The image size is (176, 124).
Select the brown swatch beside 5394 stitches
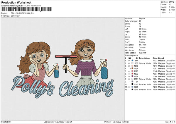(133, 68)
